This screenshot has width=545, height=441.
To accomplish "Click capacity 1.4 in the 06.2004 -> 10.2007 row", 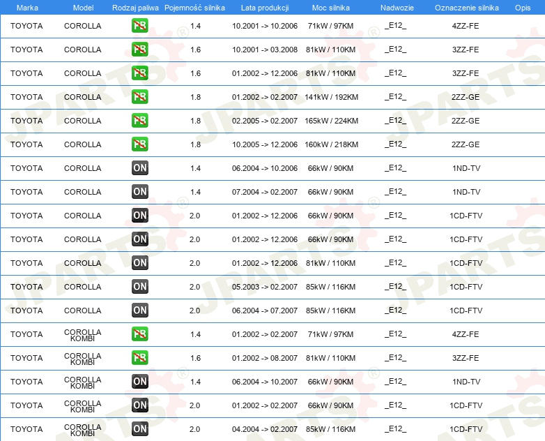I will click(x=195, y=382).
